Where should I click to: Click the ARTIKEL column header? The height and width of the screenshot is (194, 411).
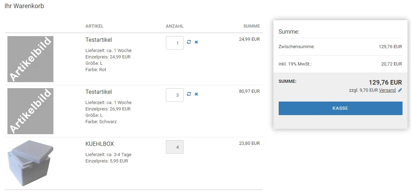[94, 26]
